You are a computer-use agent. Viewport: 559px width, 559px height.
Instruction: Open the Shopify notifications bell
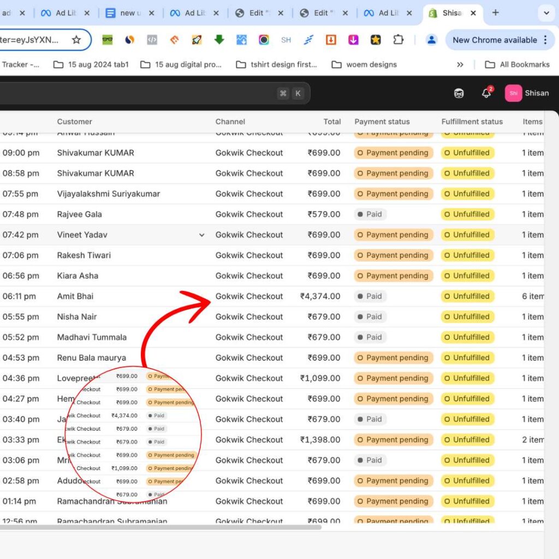[x=486, y=93]
